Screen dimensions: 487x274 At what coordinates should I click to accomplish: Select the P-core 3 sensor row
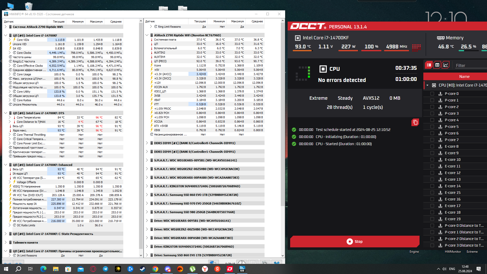455,113
